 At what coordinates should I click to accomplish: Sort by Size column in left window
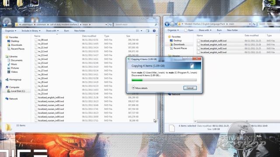tap(128, 36)
